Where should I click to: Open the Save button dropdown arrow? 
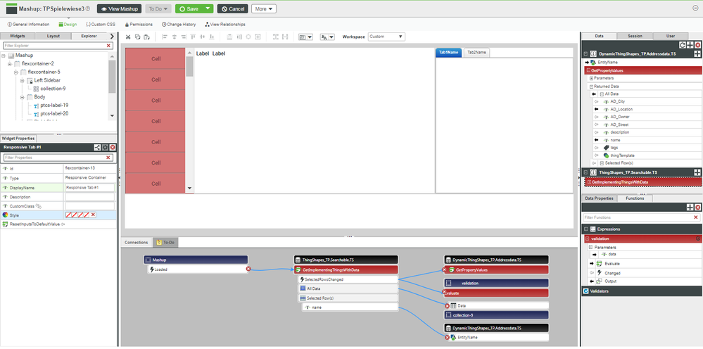tap(207, 8)
